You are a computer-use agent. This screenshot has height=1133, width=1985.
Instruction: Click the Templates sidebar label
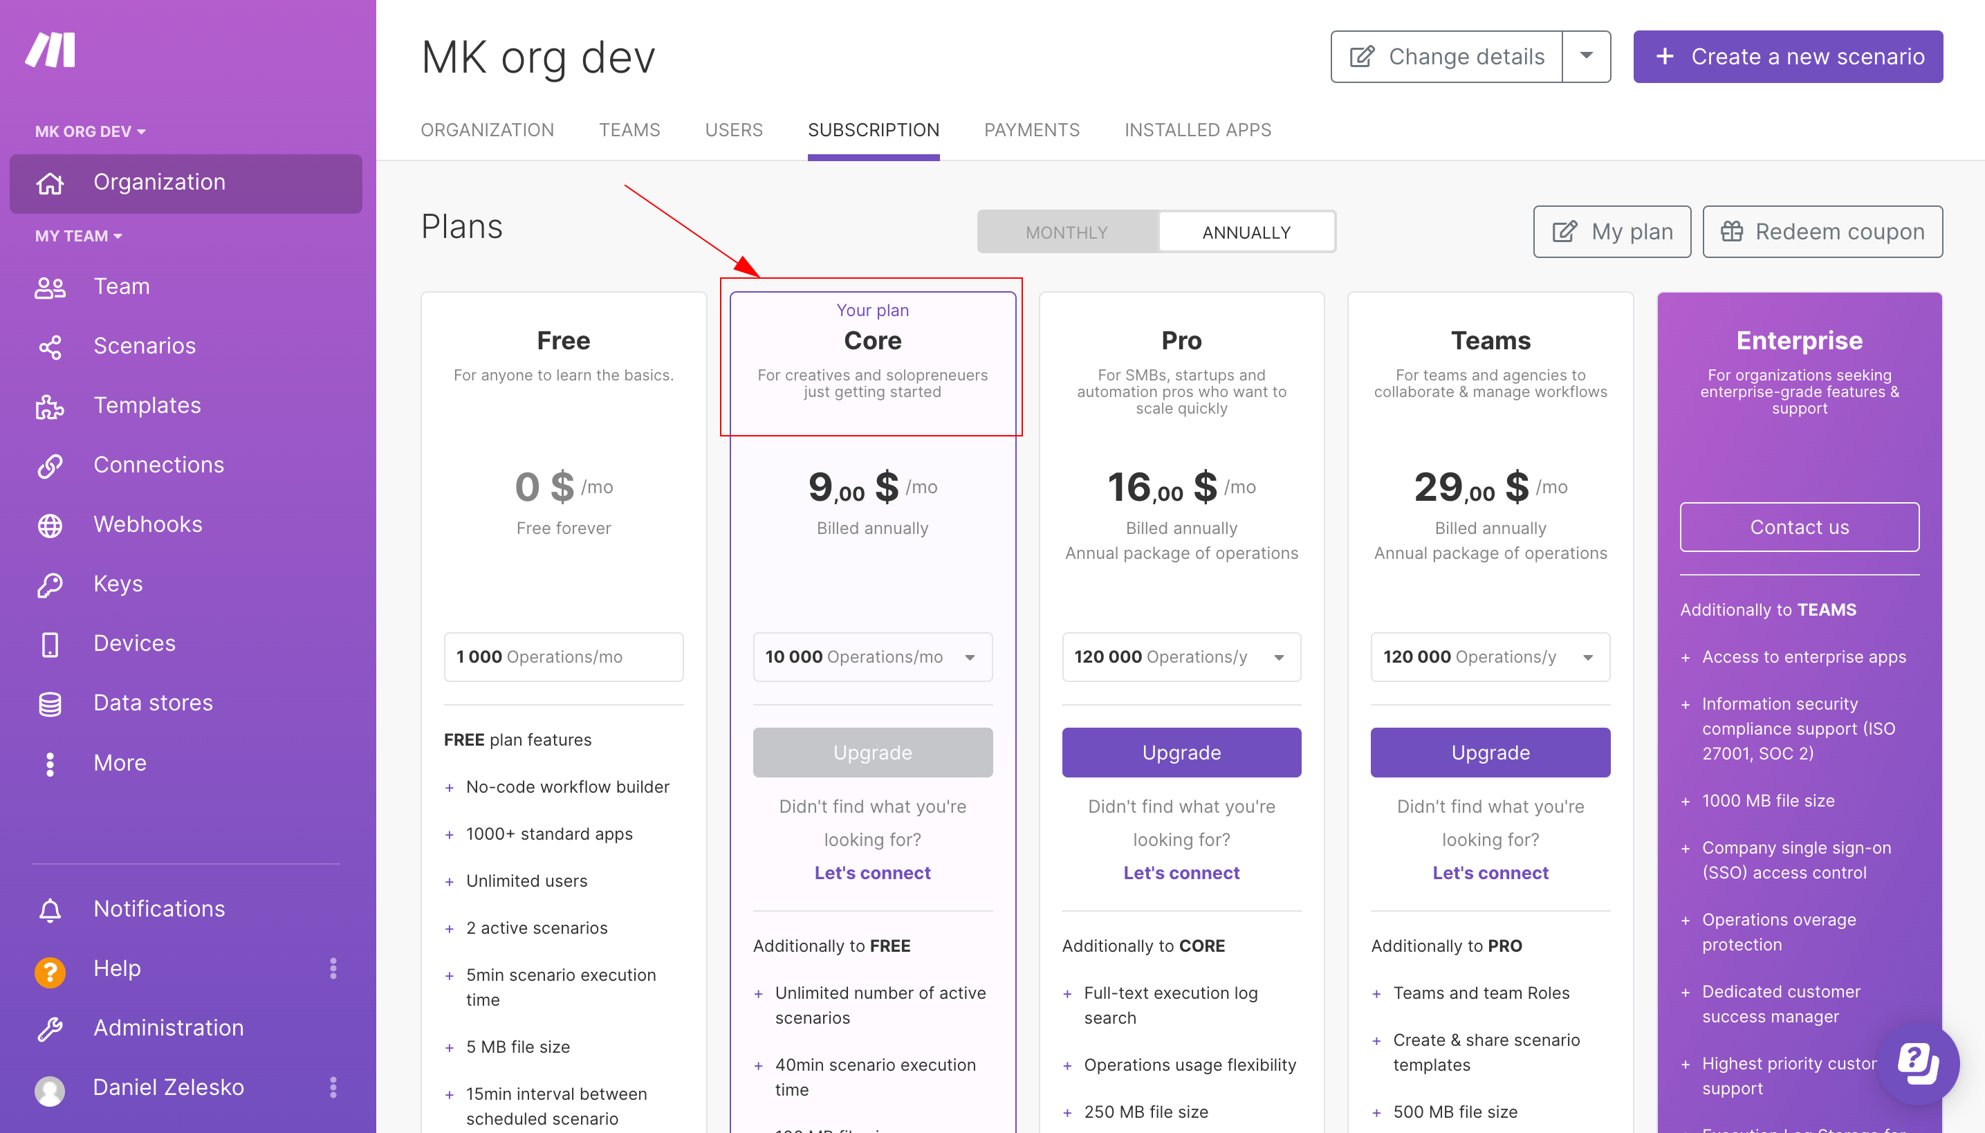tap(147, 405)
